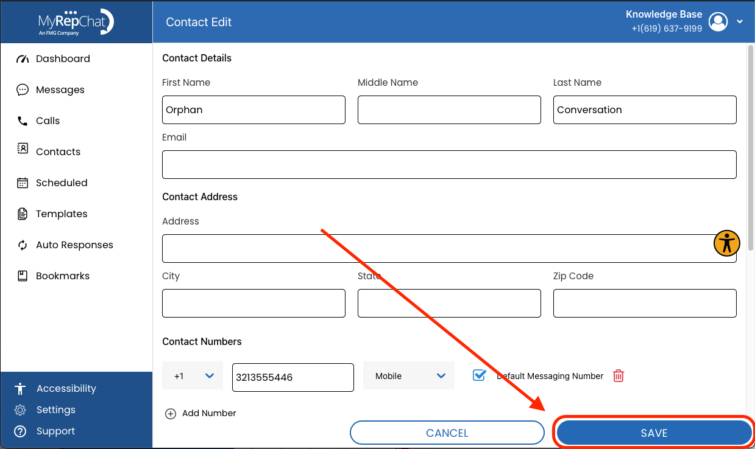
Task: Go to Dashboard in sidebar
Action: [63, 59]
